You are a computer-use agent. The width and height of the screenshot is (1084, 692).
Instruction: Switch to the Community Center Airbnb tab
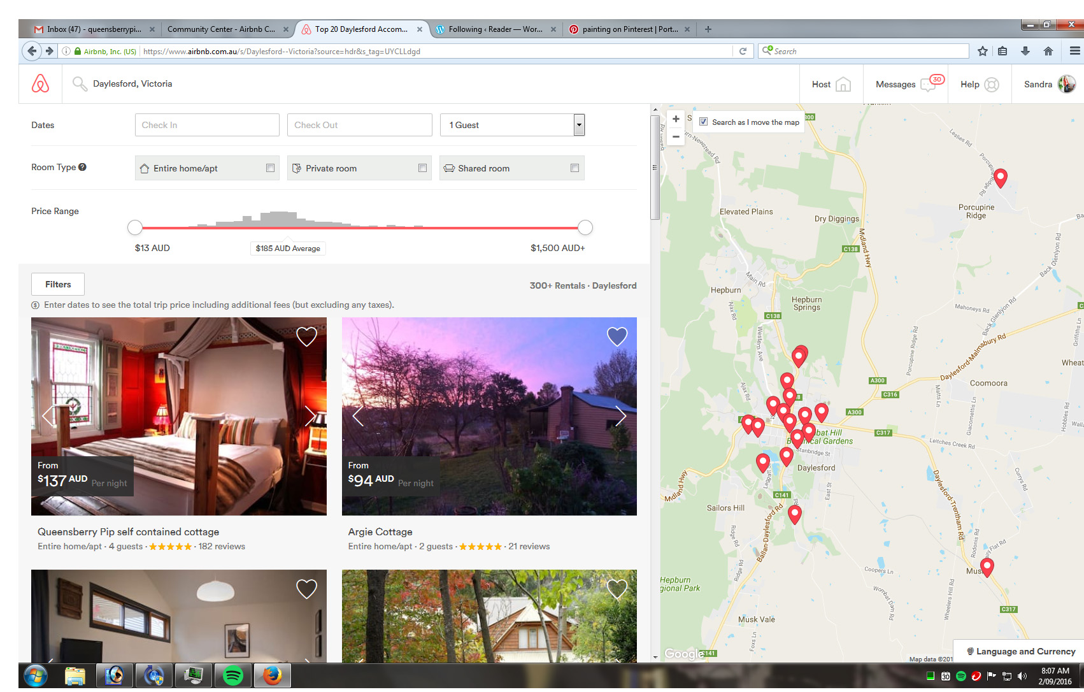tap(222, 29)
